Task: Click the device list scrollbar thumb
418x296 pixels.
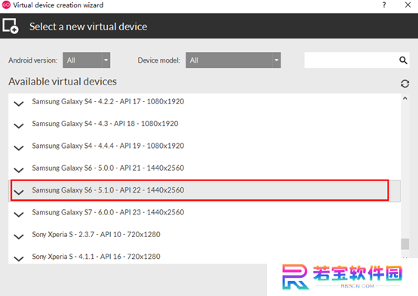Action: click(x=405, y=244)
